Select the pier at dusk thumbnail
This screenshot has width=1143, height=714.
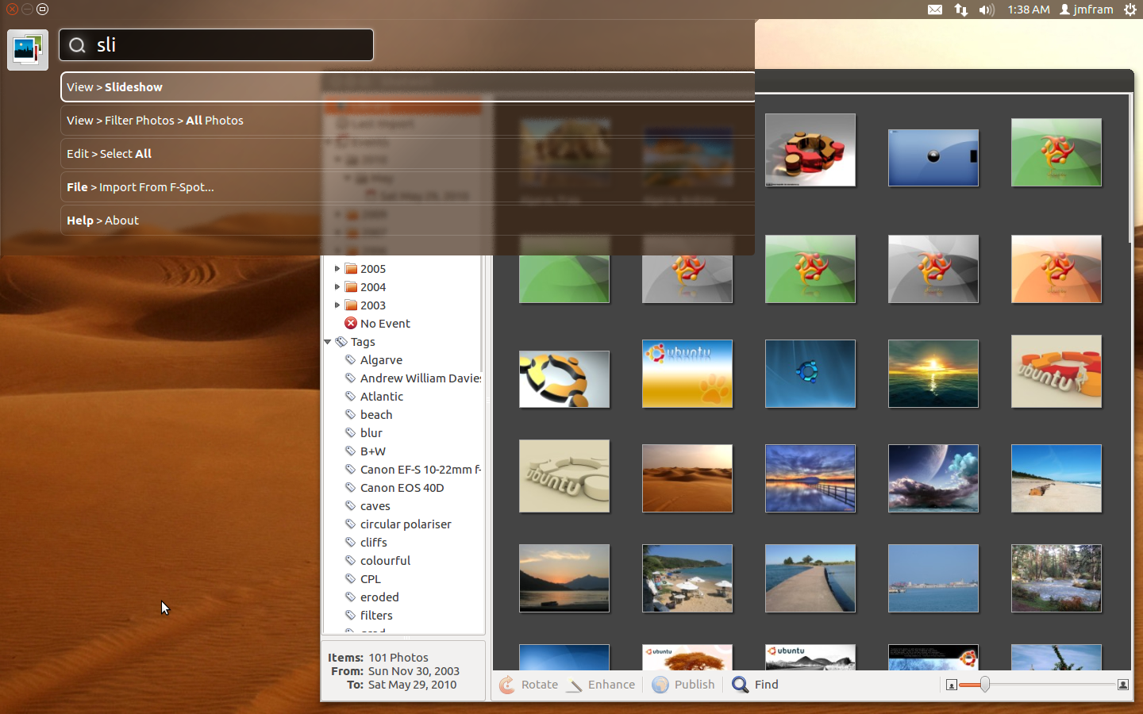[810, 478]
